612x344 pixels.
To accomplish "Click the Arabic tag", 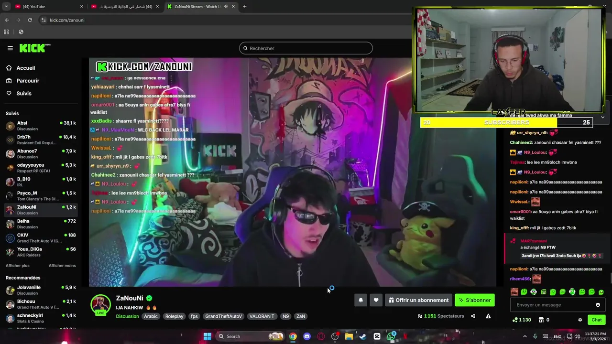I will pos(151,316).
